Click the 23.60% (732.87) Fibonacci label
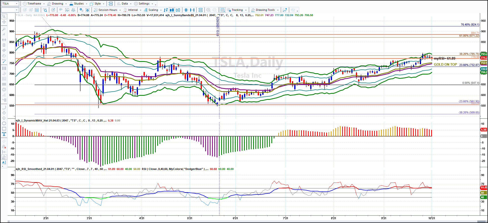488x223 pixels. coord(469,65)
